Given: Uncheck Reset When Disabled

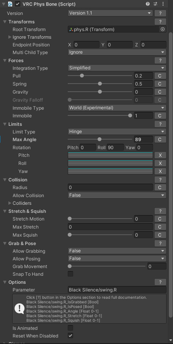Looking at the screenshot, I should pos(70,336).
